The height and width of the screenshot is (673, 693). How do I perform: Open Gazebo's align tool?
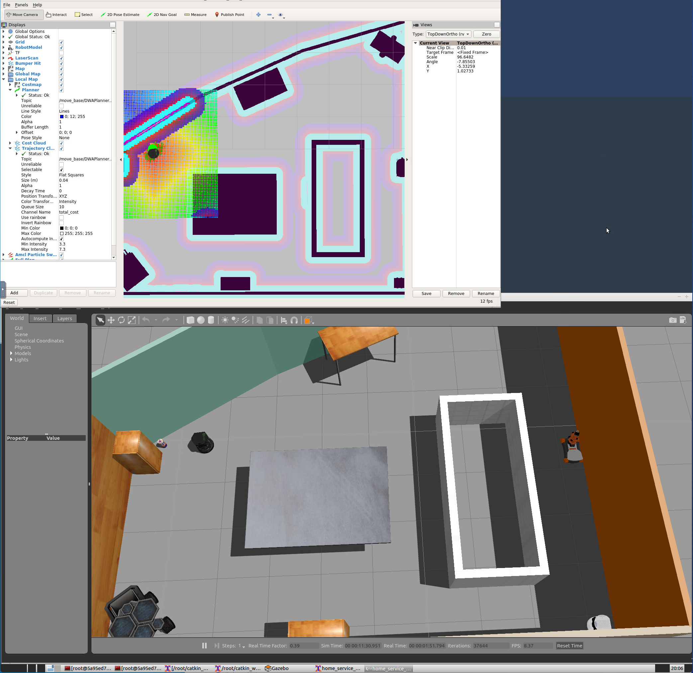pos(284,320)
